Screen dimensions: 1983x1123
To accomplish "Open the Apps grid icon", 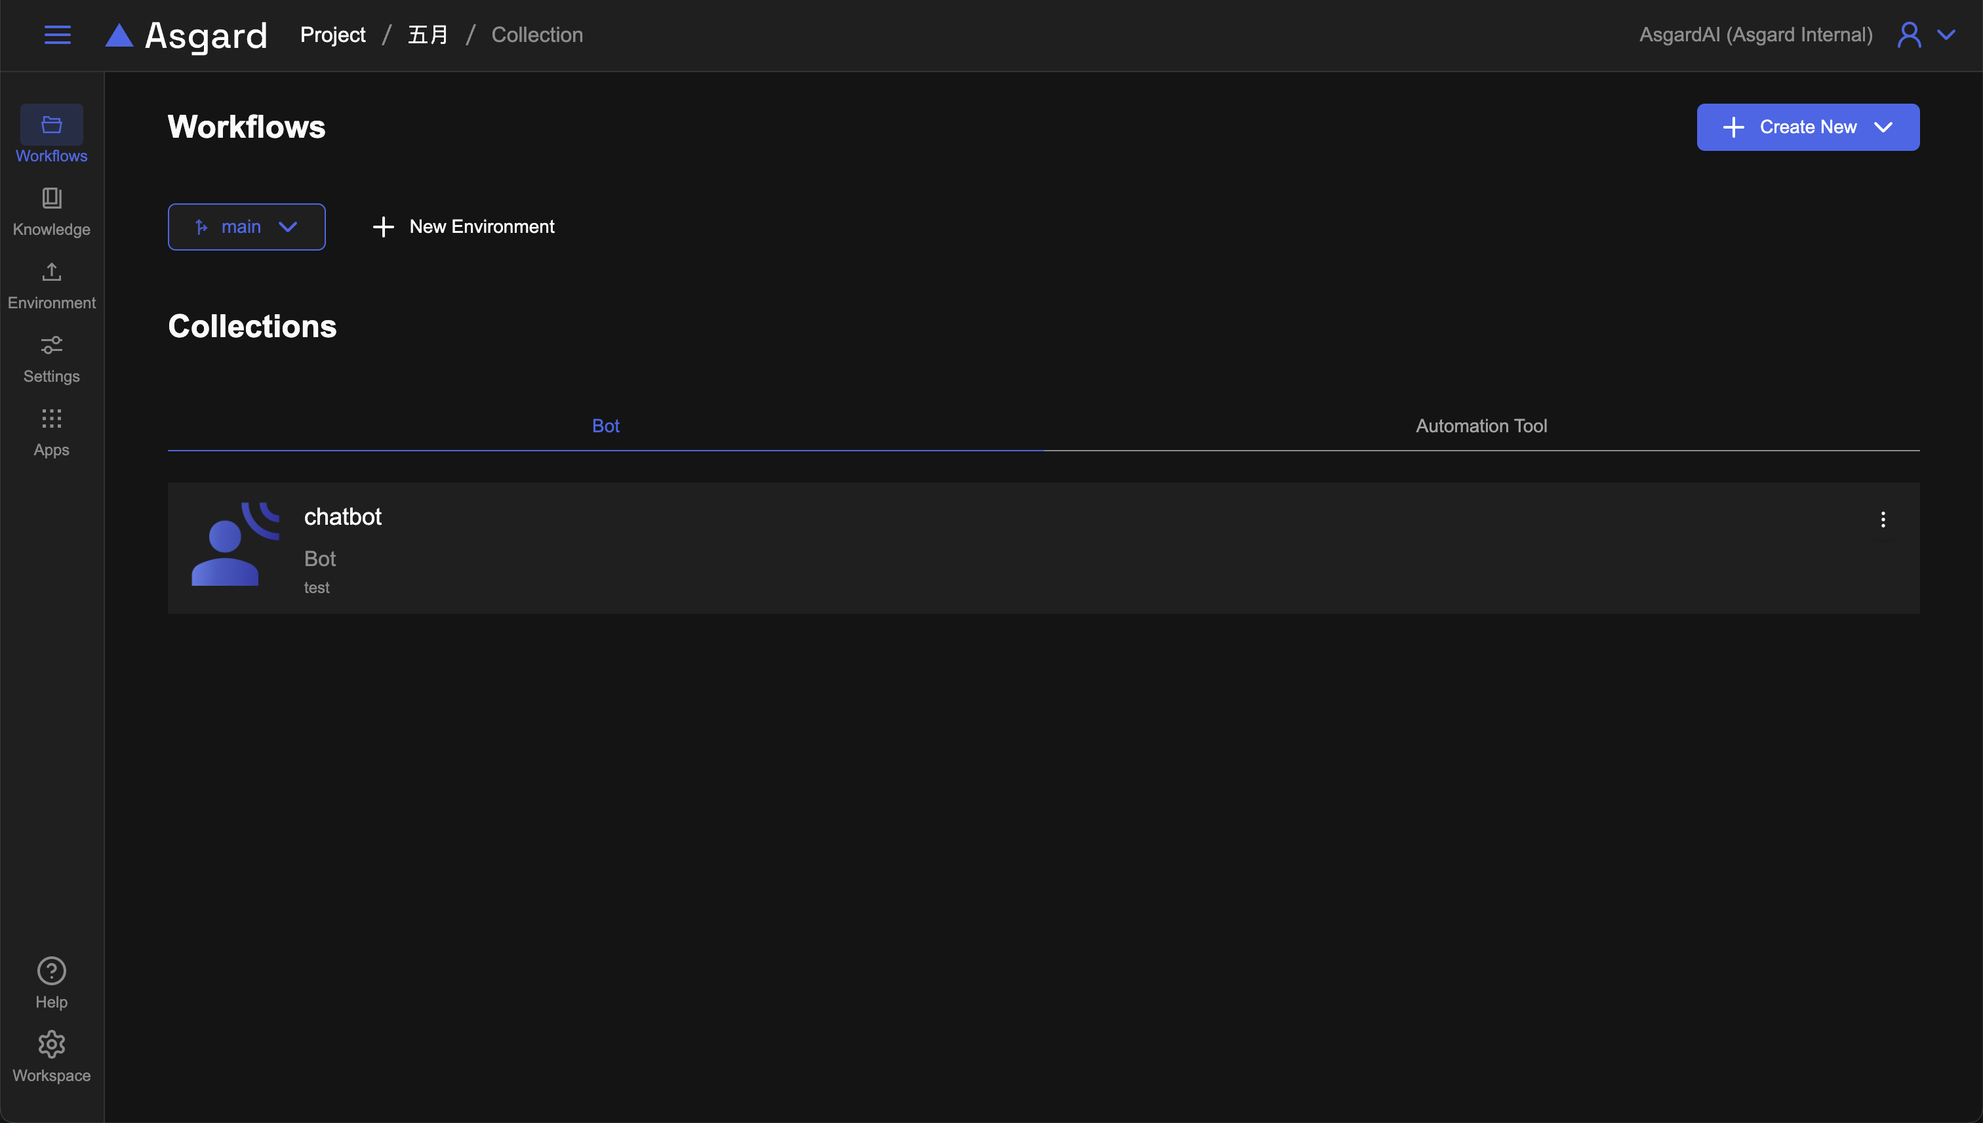I will [x=52, y=419].
